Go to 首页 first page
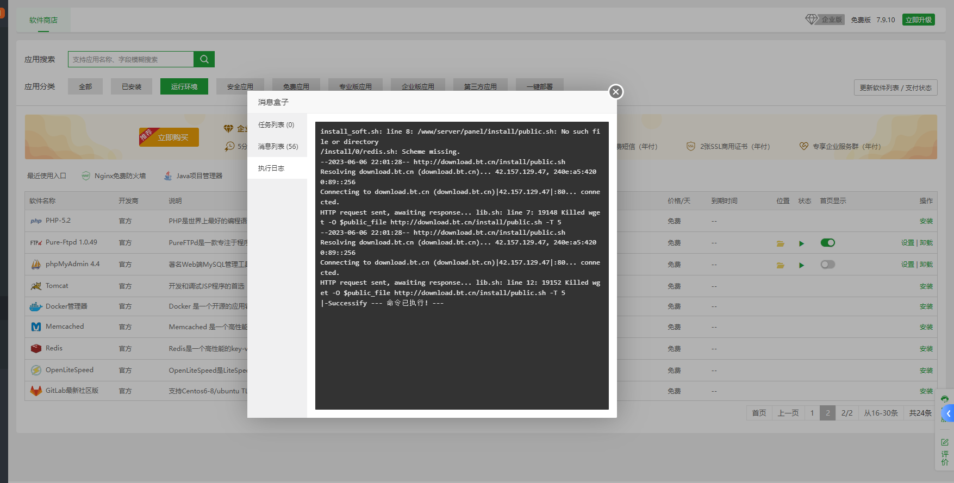The width and height of the screenshot is (954, 483). (759, 413)
